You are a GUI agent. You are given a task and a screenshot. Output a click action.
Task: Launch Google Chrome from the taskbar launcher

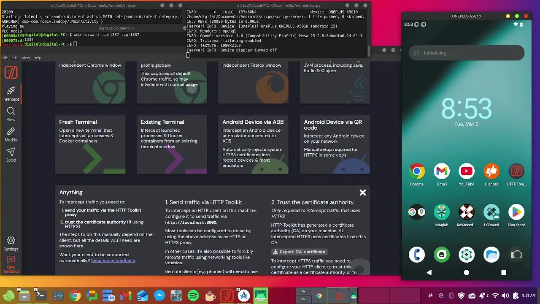coord(75,296)
